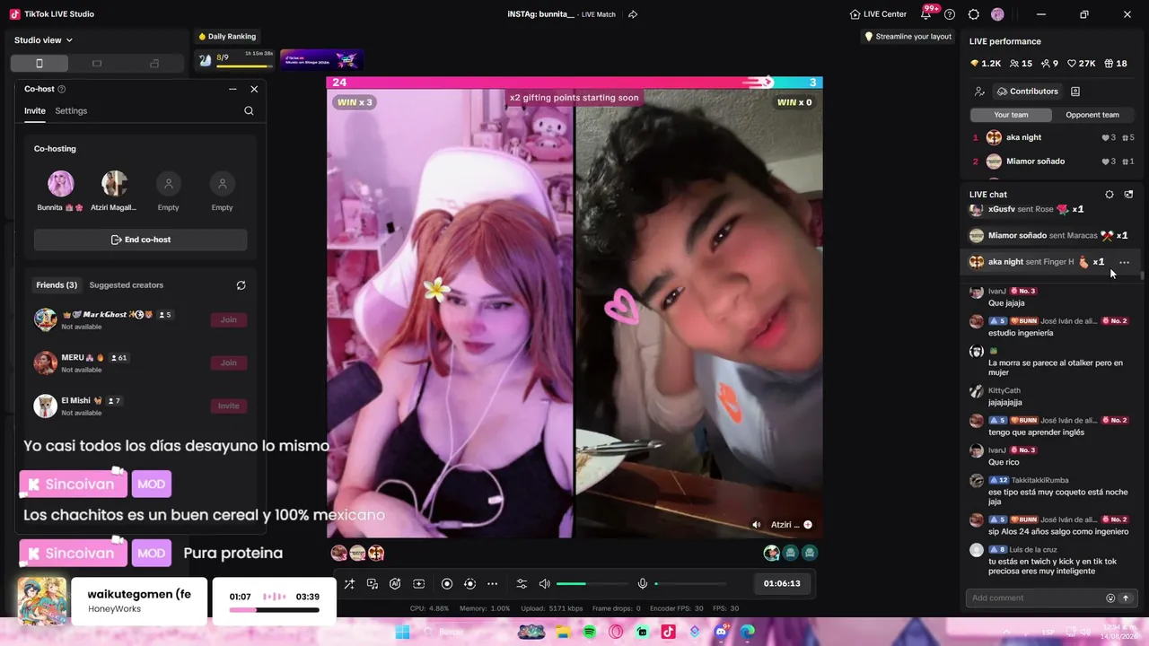Image resolution: width=1149 pixels, height=646 pixels.
Task: Mute the speaker output
Action: coord(544,584)
